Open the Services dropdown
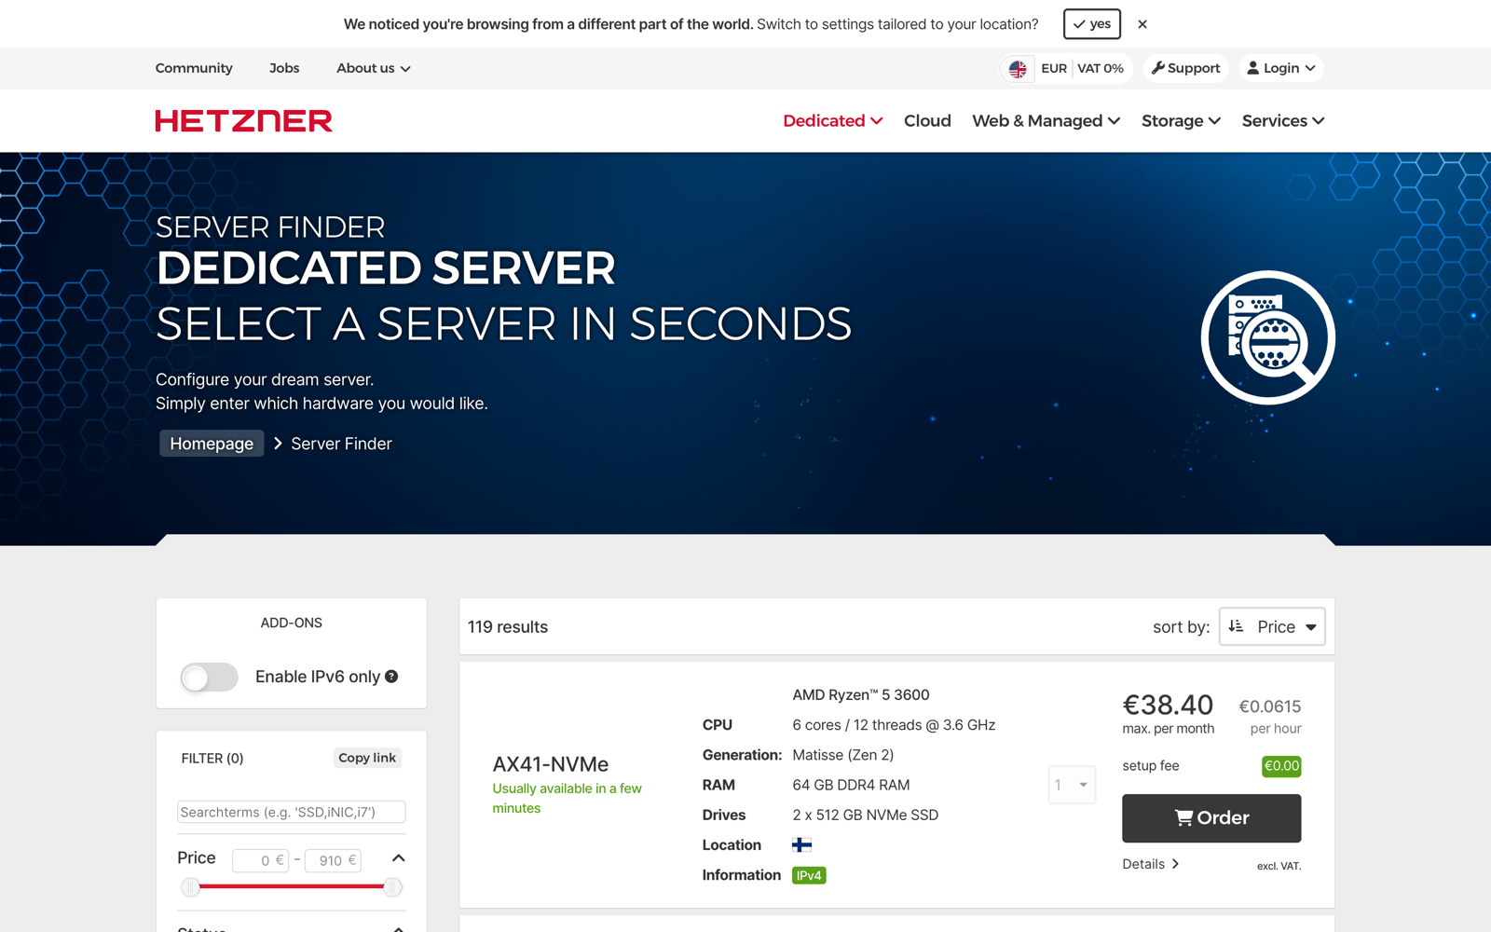Screen dimensions: 1491x932 pyautogui.click(x=1282, y=120)
